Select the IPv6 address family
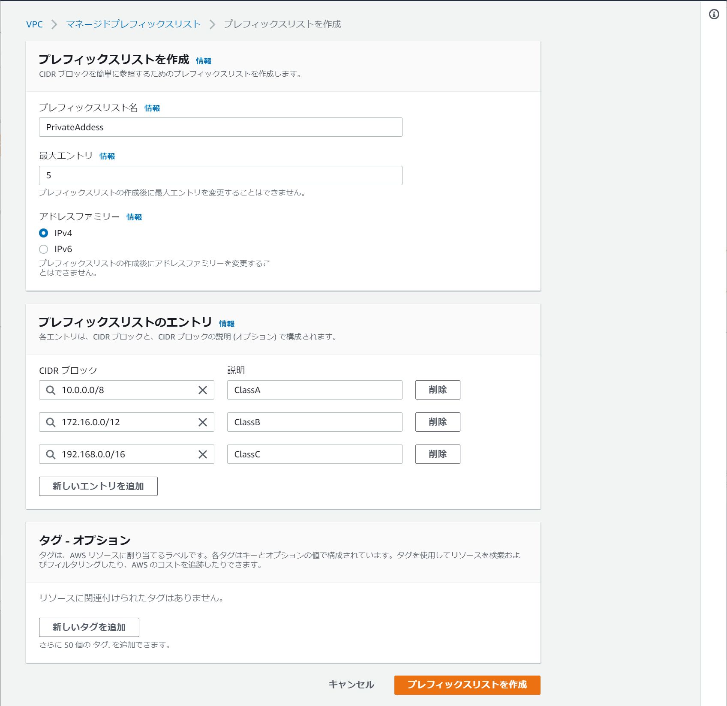The height and width of the screenshot is (706, 727). coord(43,249)
